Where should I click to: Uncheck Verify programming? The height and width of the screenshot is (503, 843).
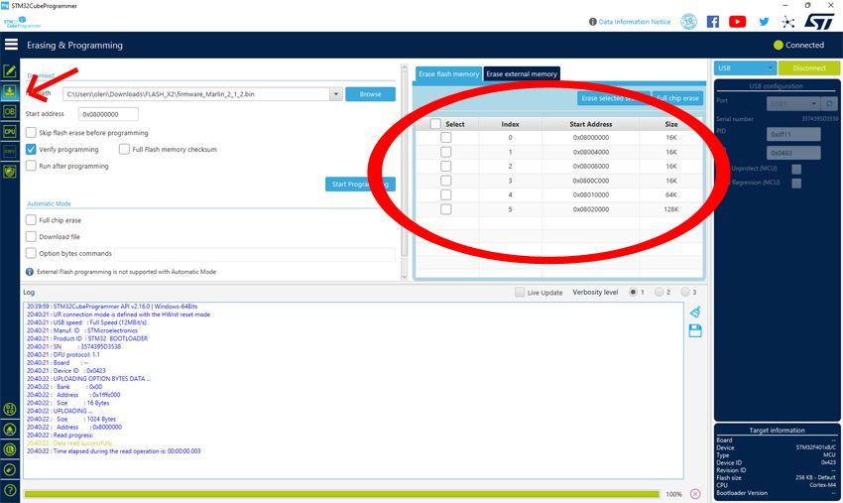tap(31, 149)
